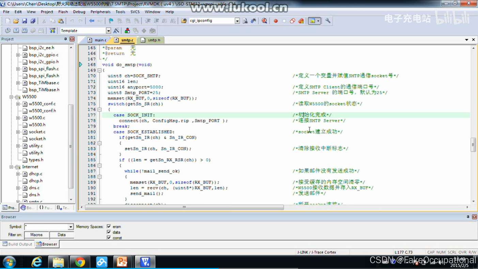Open the Configuration wrench icon
The image size is (478, 269).
[328, 21]
